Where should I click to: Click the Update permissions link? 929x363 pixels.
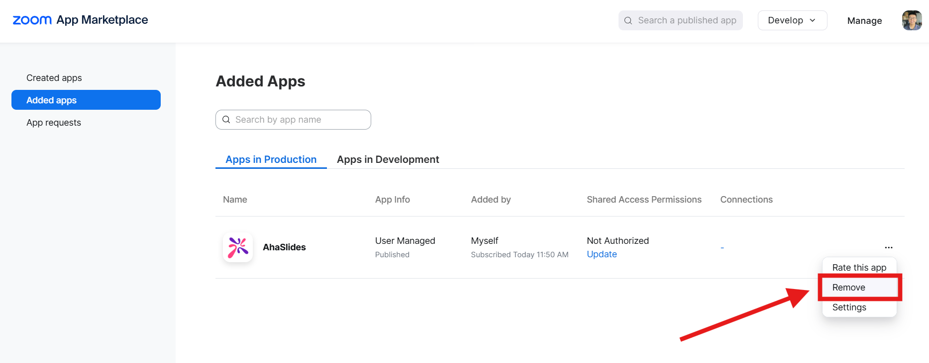coord(602,254)
